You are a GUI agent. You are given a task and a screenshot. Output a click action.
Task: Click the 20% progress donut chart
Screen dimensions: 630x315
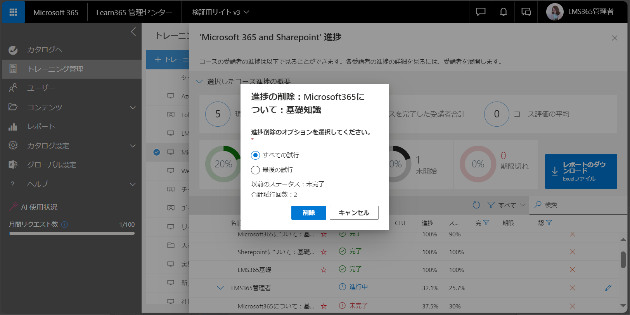click(x=223, y=164)
